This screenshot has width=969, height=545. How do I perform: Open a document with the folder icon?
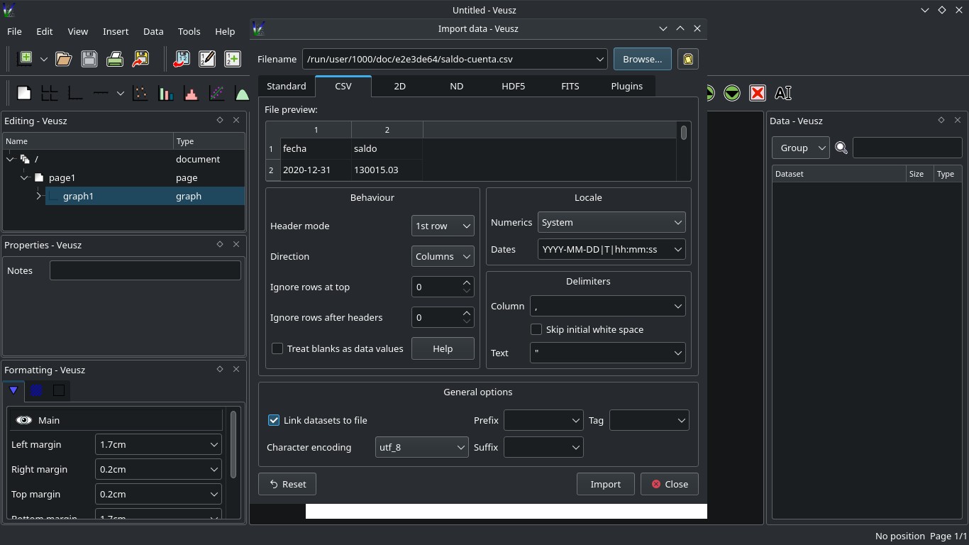64,59
